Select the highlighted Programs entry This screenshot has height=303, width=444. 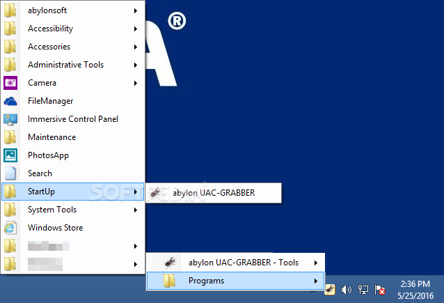tap(235, 281)
